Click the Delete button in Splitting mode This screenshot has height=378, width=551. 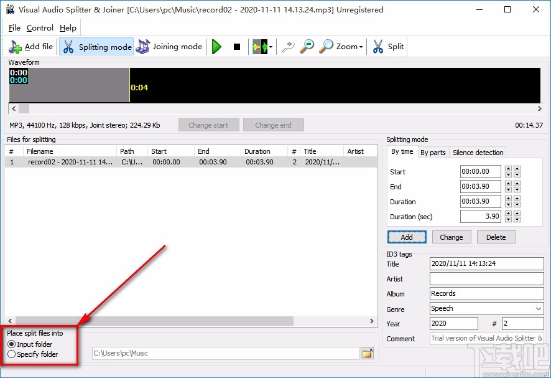click(496, 237)
